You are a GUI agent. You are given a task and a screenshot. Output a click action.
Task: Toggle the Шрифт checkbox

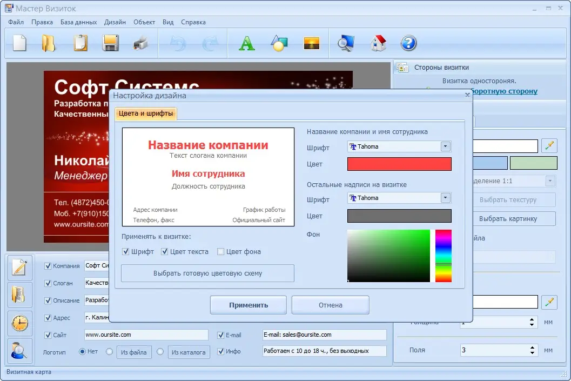coord(126,252)
